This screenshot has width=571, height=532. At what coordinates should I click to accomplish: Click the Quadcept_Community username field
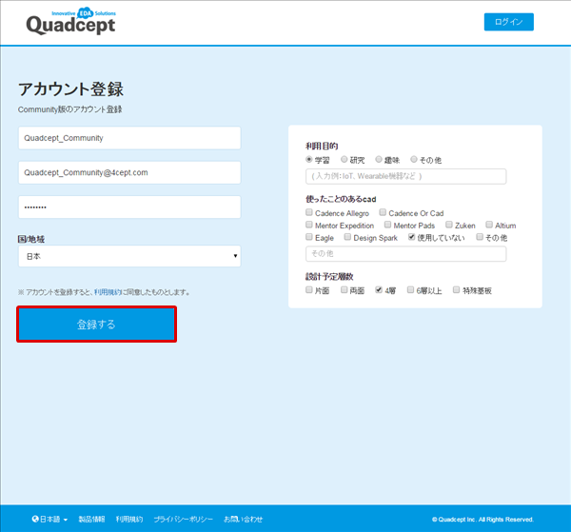pyautogui.click(x=129, y=138)
